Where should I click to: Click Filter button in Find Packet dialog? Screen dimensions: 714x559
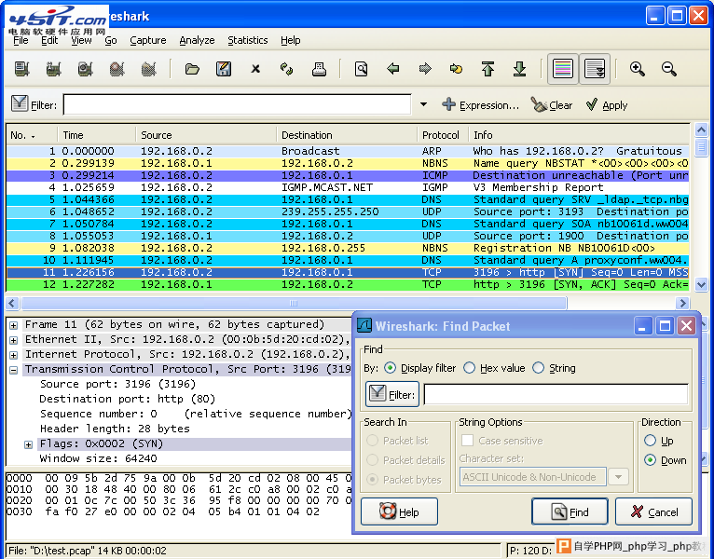tap(392, 394)
